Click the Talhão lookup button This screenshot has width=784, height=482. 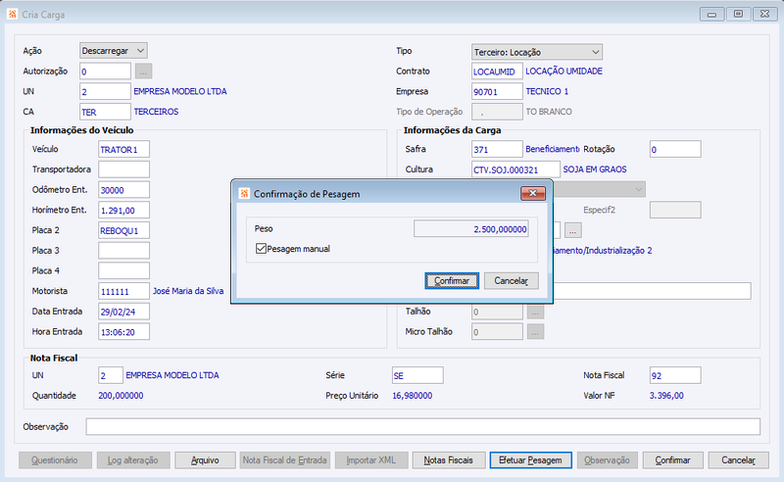click(535, 312)
